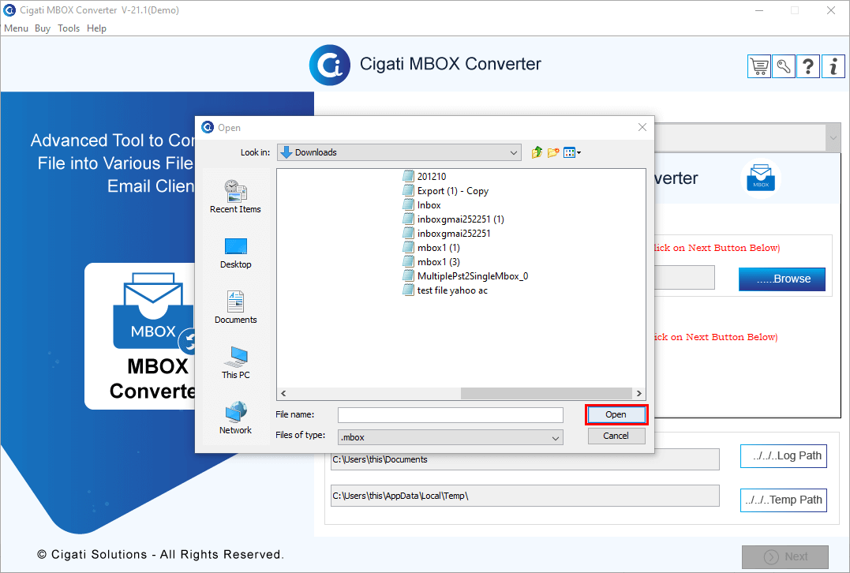
Task: Click the scroll left arrow in file list
Action: 283,394
